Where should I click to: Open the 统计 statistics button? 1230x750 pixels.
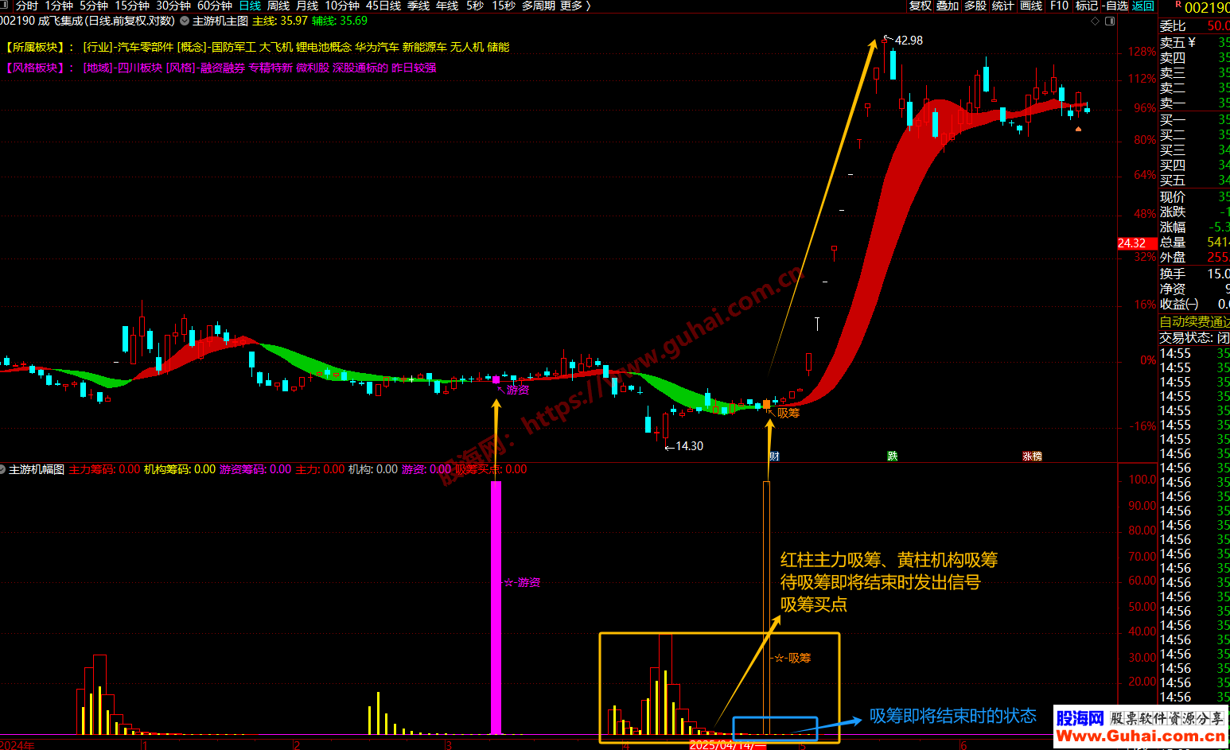[1003, 6]
